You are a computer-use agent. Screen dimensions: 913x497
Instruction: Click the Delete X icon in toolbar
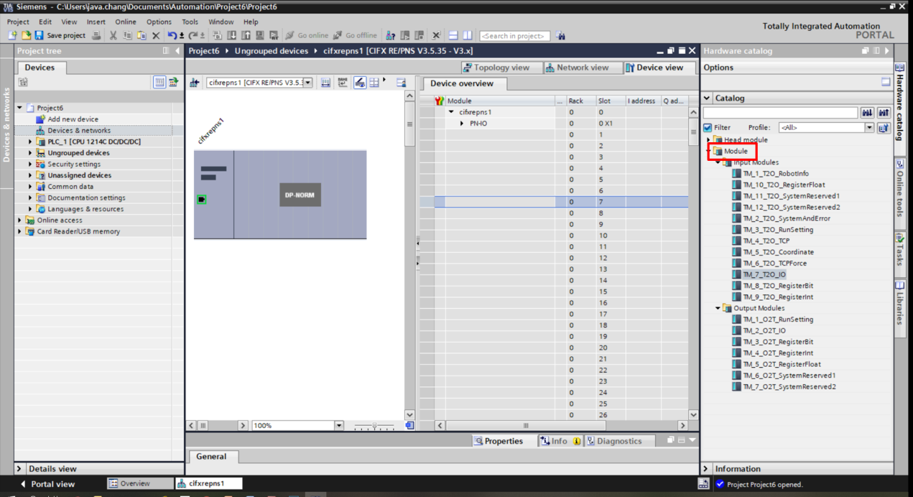(x=155, y=35)
